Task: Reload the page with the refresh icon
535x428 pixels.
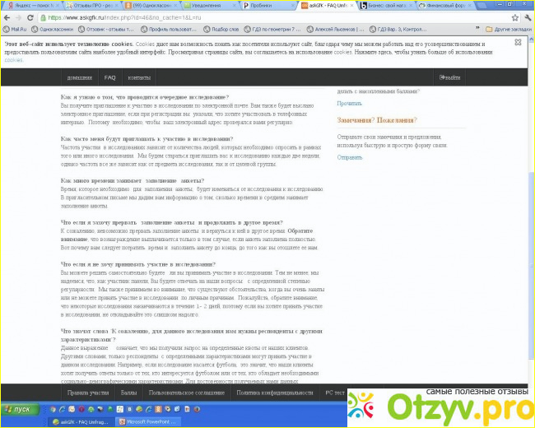Action: [31, 16]
